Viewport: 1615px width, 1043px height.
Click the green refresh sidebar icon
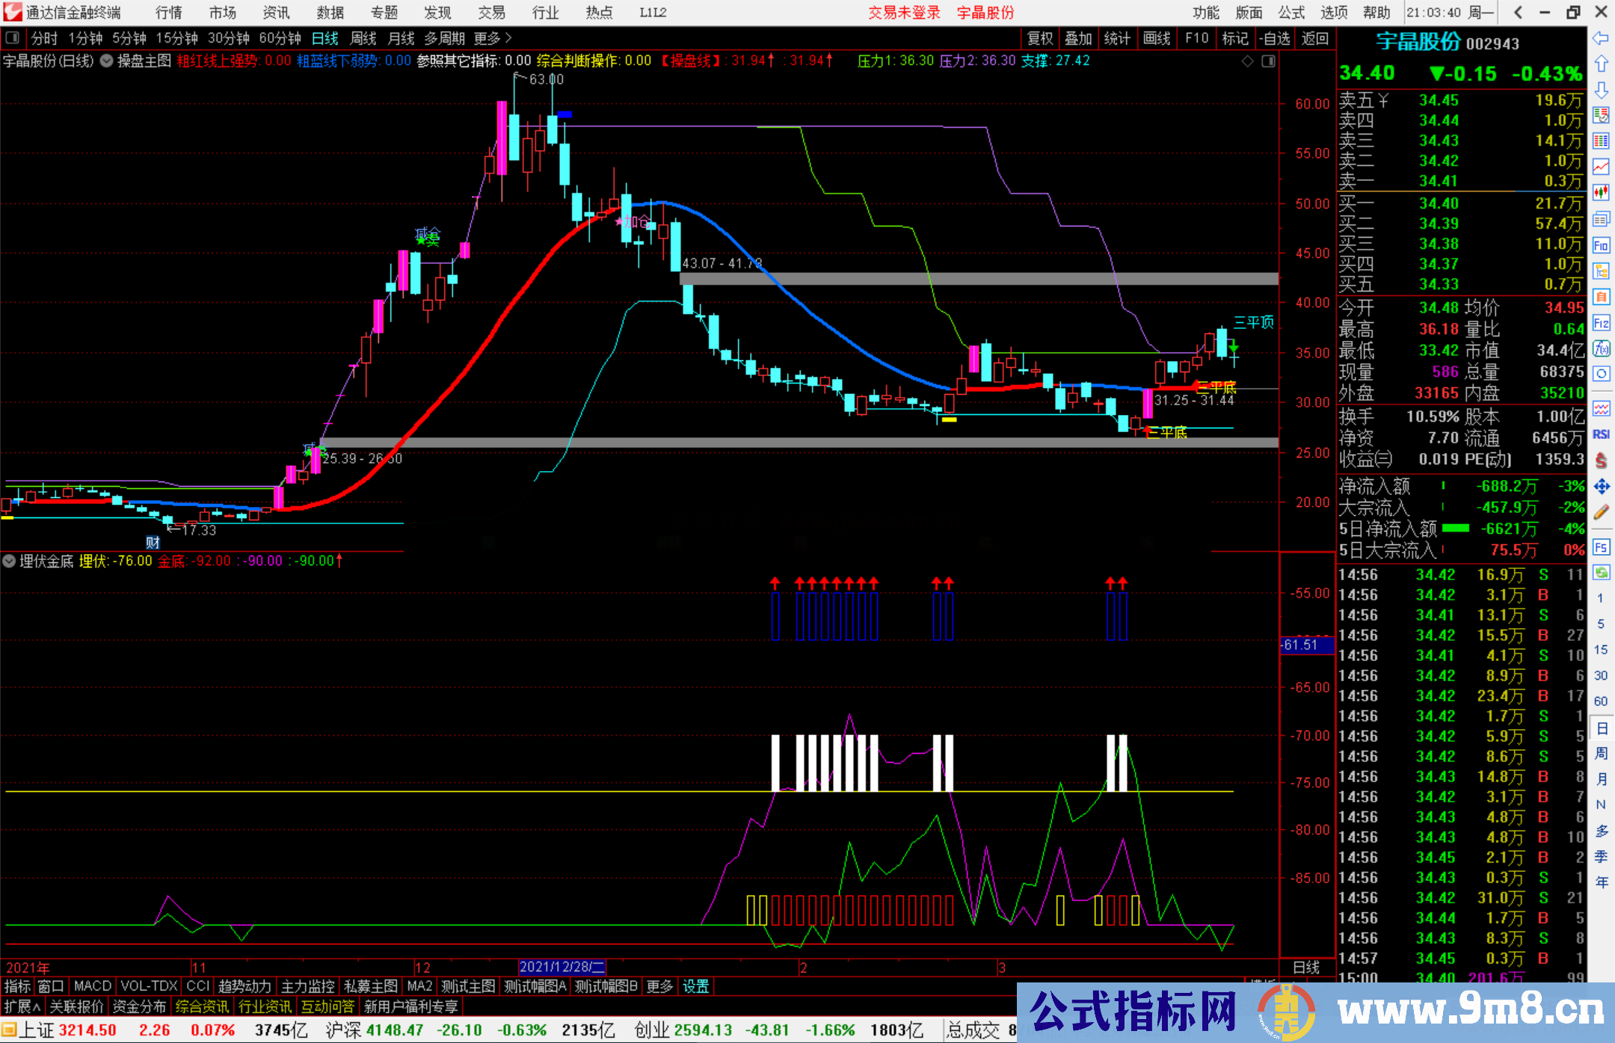tap(1601, 573)
